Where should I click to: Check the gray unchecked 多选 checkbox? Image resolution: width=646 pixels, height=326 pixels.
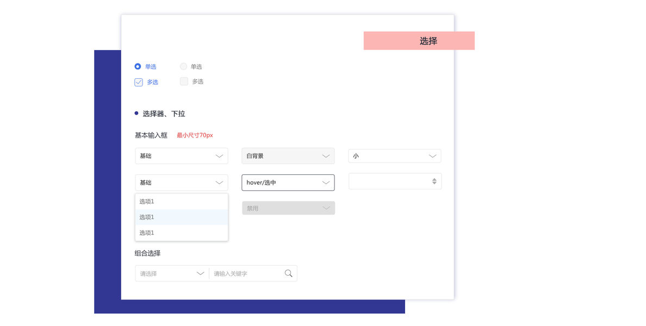coord(184,81)
